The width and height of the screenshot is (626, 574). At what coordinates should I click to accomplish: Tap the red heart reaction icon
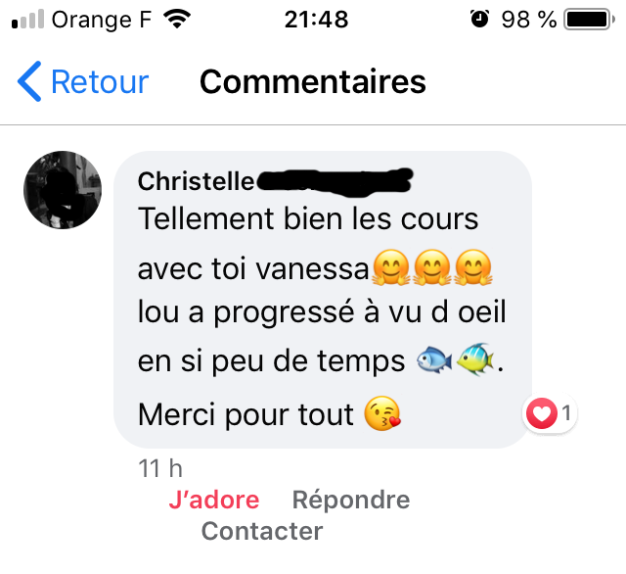point(541,413)
